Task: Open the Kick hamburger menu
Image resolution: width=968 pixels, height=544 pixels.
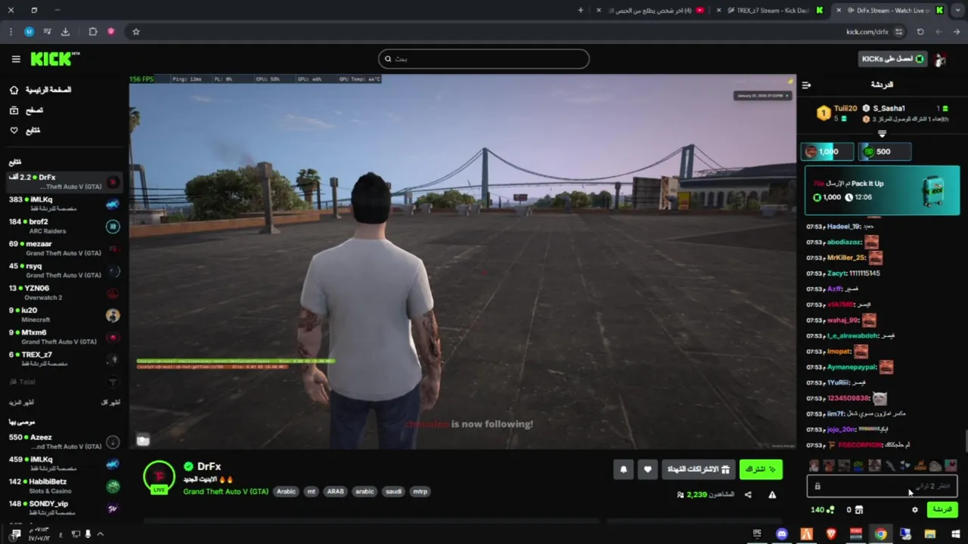Action: [x=16, y=58]
